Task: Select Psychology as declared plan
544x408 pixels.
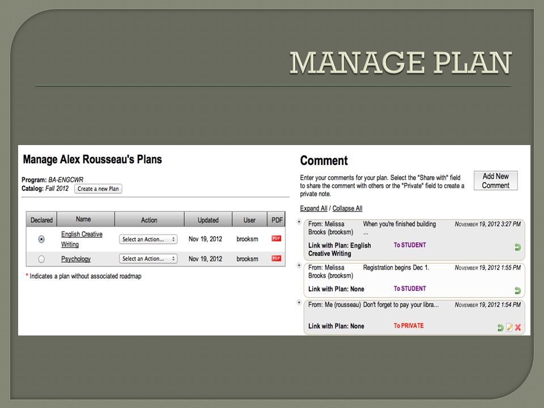Action: (41, 259)
